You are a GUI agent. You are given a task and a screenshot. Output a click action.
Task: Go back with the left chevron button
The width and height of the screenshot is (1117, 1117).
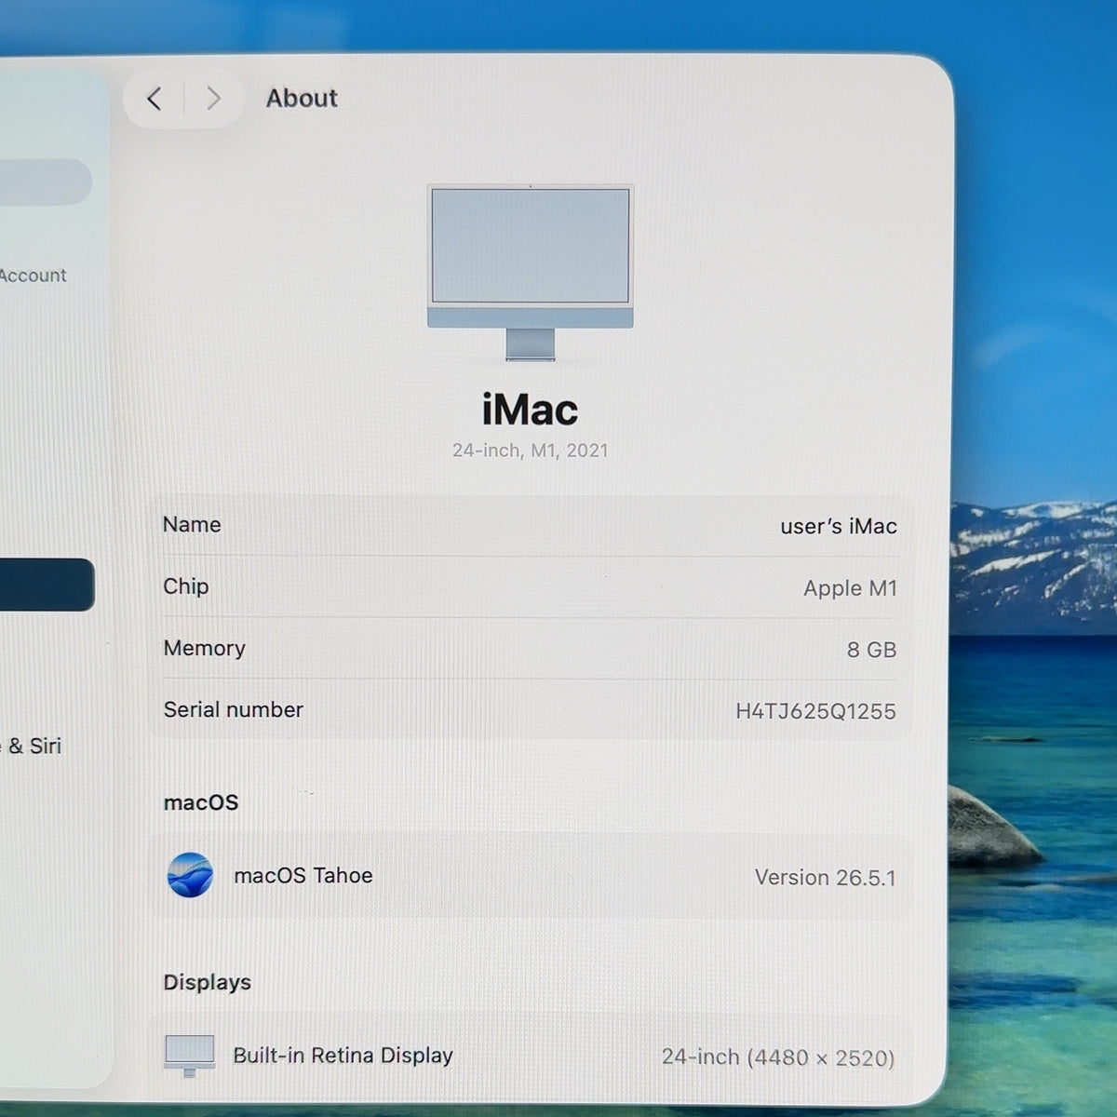click(x=155, y=99)
